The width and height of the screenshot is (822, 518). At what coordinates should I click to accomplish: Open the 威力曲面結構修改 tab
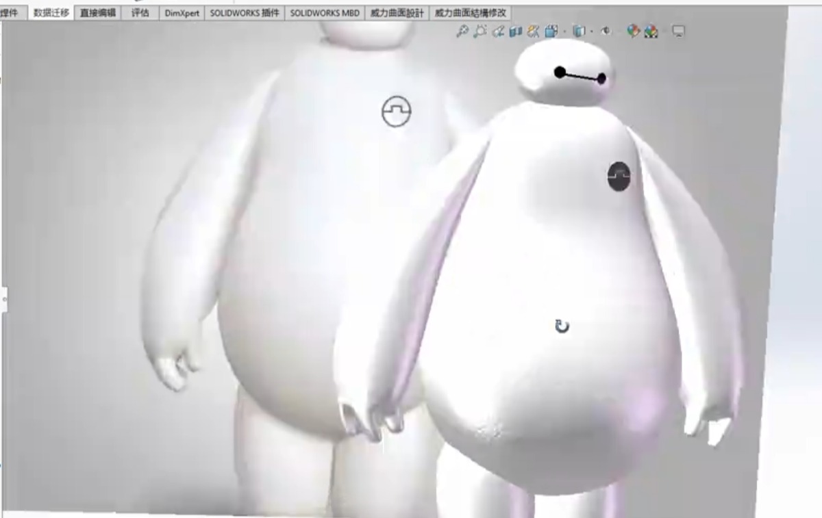point(470,13)
